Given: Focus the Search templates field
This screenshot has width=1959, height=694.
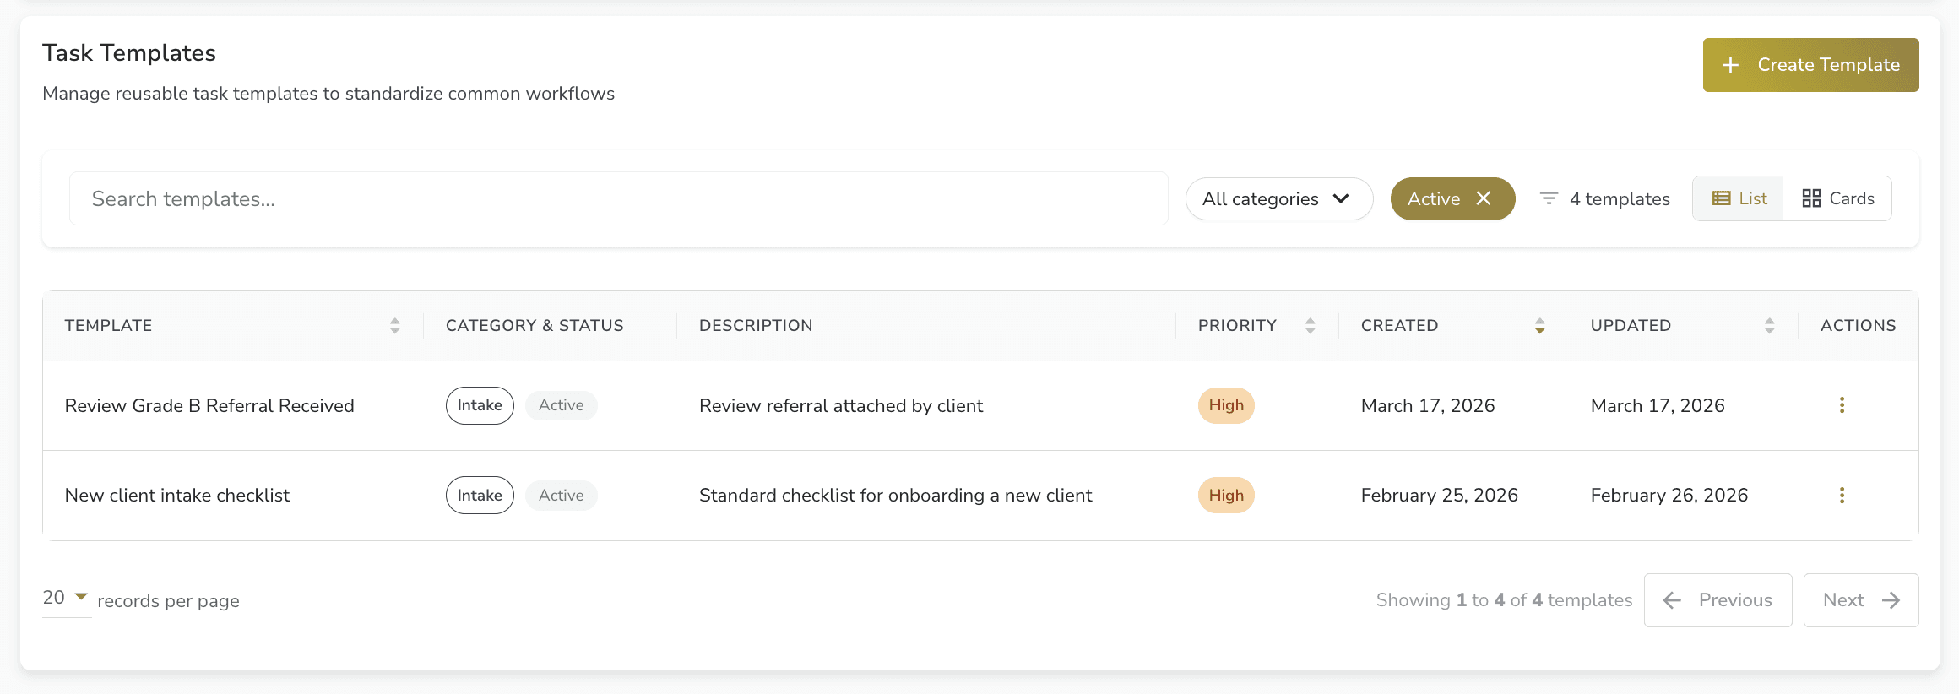Looking at the screenshot, I should coord(618,199).
